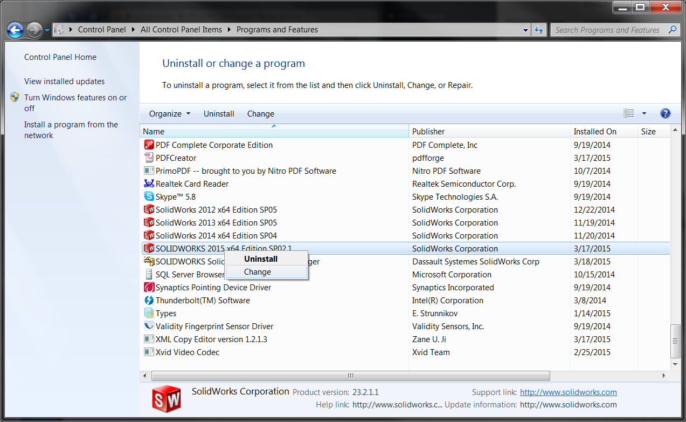The width and height of the screenshot is (686, 422).
Task: Click the All Control Panel Items breadcrumb
Action: click(181, 30)
